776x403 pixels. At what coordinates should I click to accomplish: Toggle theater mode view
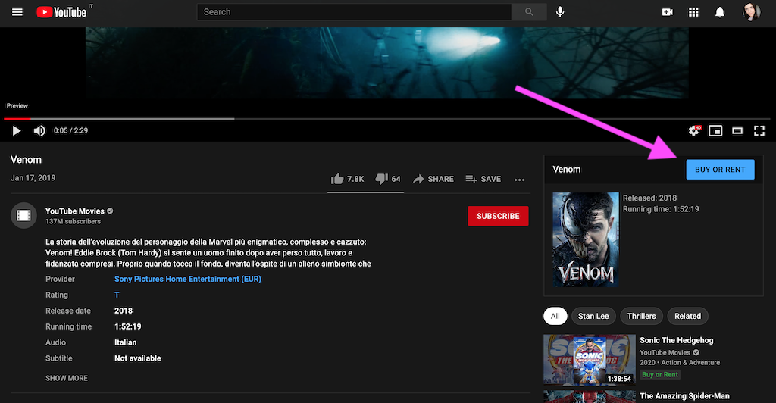(737, 130)
